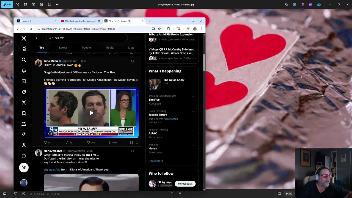352x198 pixels.
Task: Click the Edit button in photo viewer
Action: 7,4
